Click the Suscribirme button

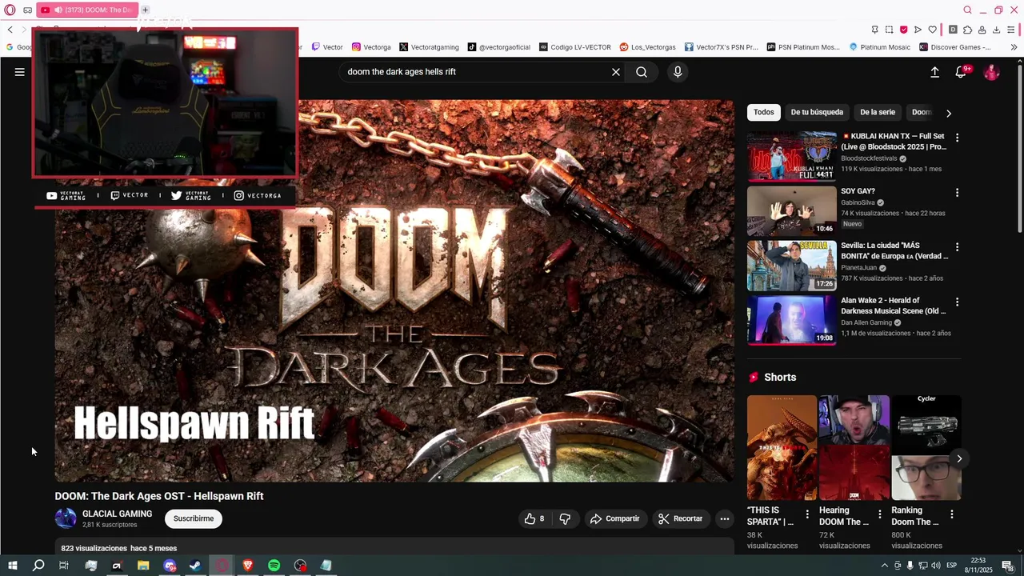[x=194, y=518]
